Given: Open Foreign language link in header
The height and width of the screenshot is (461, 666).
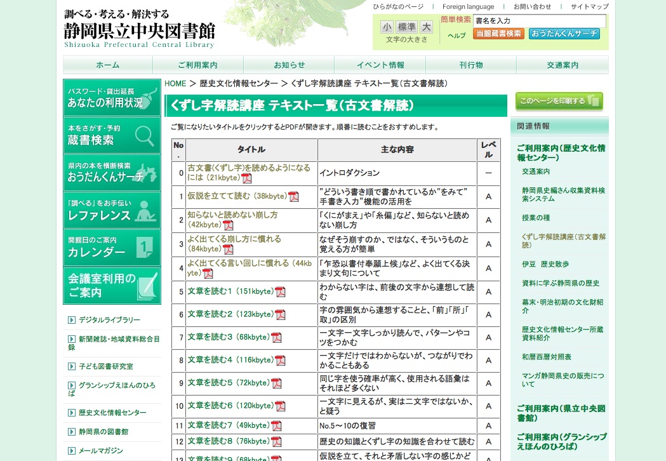Looking at the screenshot, I should [x=468, y=6].
